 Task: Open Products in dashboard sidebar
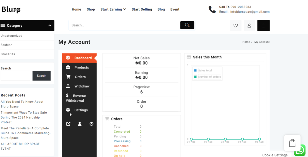point(81,68)
